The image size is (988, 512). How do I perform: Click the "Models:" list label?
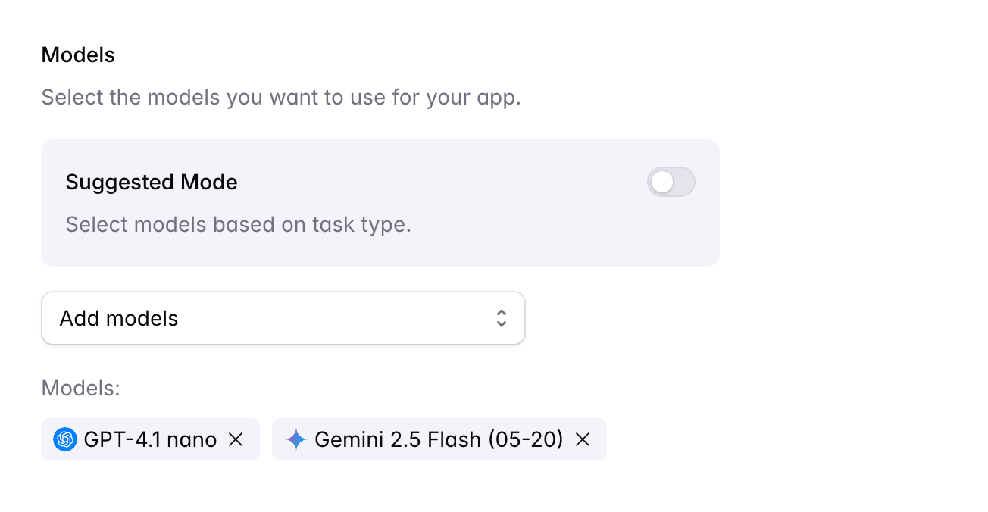tap(81, 389)
